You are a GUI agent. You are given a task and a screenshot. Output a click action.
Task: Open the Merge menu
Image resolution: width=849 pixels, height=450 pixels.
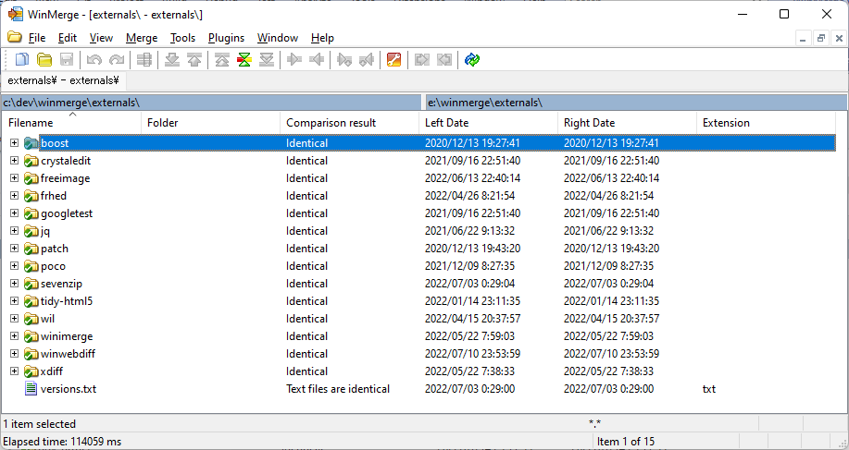pos(142,38)
